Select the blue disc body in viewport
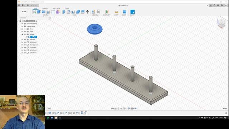The width and height of the screenshot is (229, 129). coord(94,29)
